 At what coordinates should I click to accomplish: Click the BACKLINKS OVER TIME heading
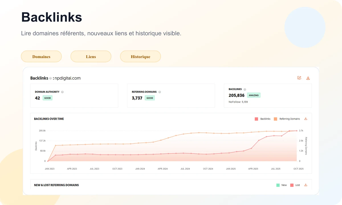(49, 119)
